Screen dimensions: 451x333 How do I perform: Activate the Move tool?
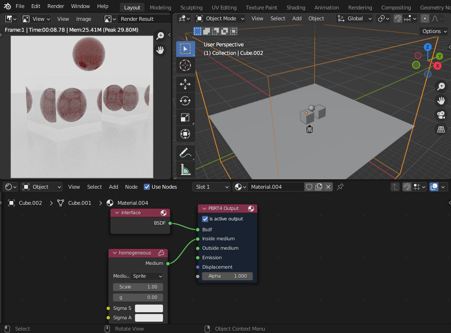tap(185, 85)
